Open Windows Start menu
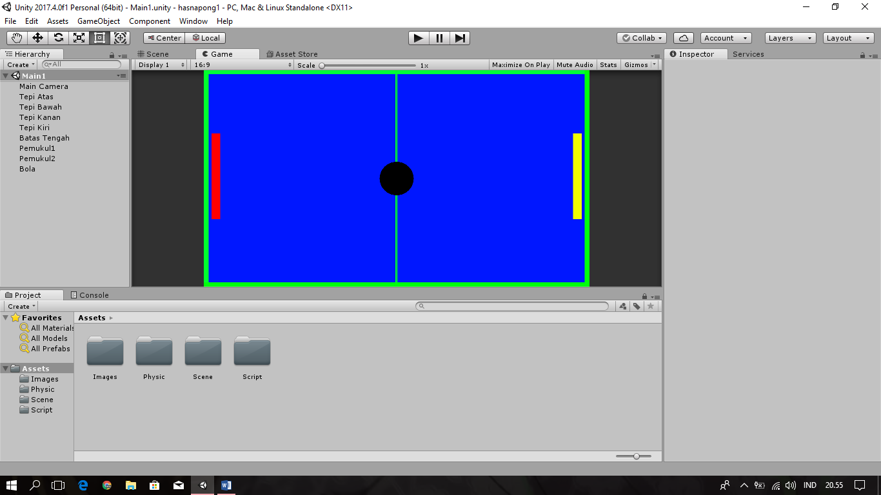 tap(12, 485)
